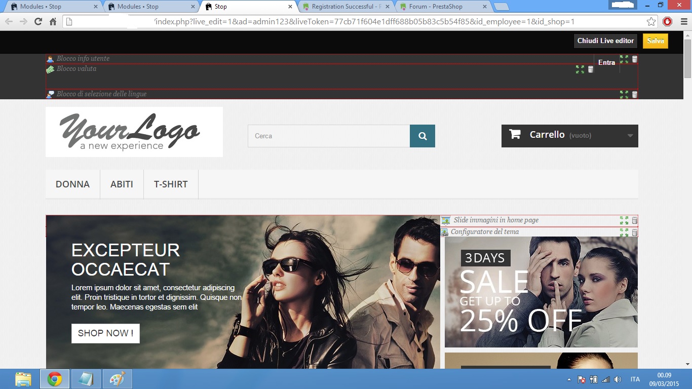Click move arrows for Slide immagini block
692x389 pixels.
click(x=624, y=220)
